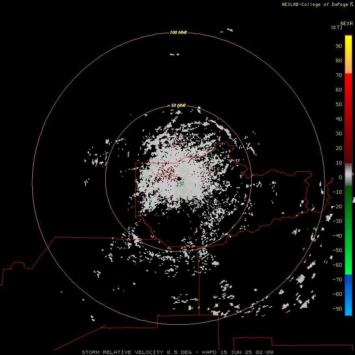This screenshot has height=355, width=355.
Task: Click the KT units label above the color scale
Action: [x=337, y=27]
